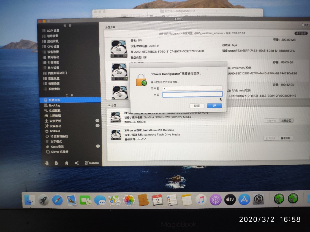This screenshot has height=232, width=310.
Task: Open App Store from the Dock
Action: (x=244, y=199)
